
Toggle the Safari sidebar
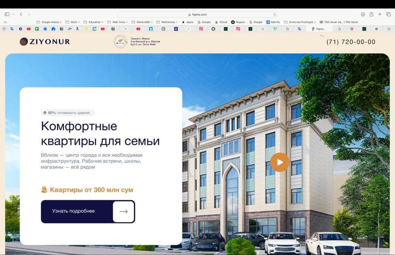[7, 14]
